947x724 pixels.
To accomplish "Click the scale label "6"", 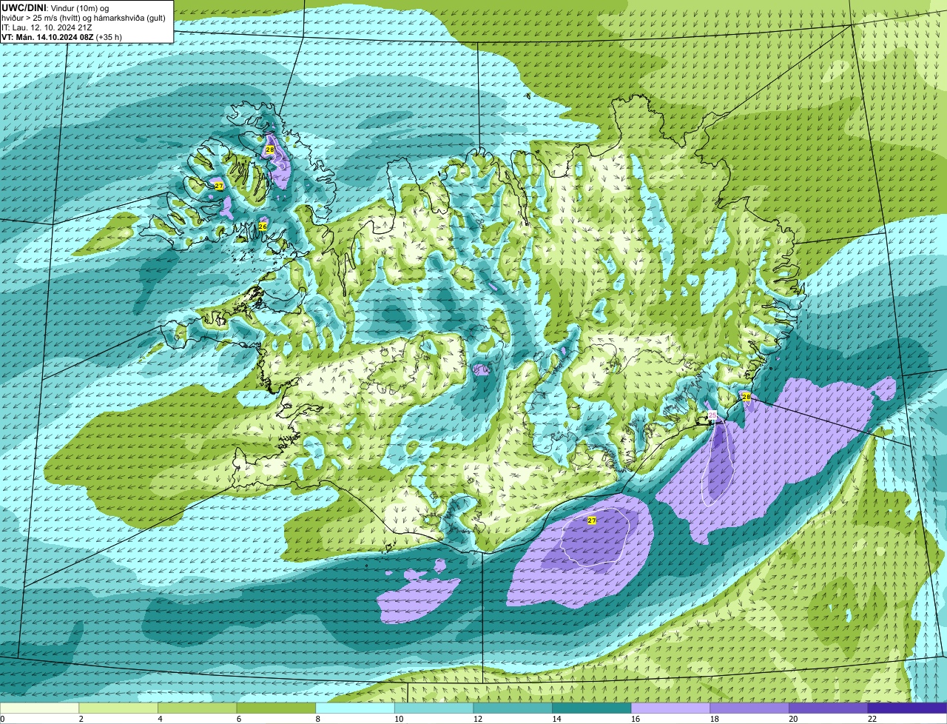I will pyautogui.click(x=238, y=719).
